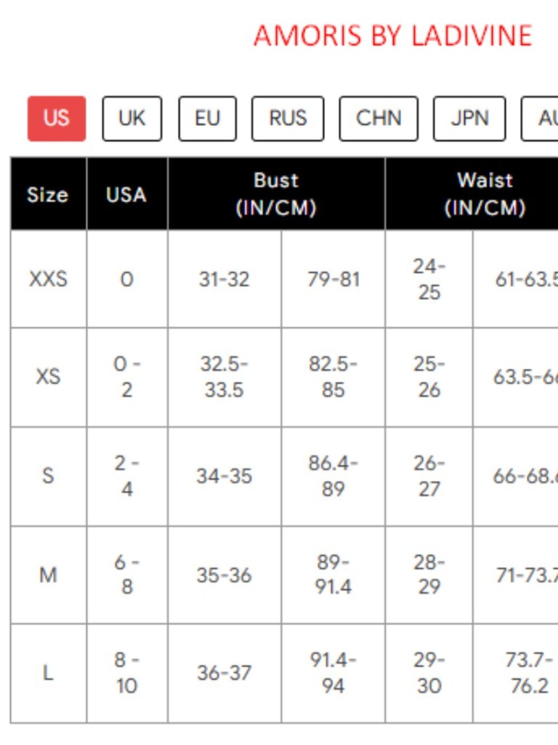This screenshot has width=558, height=745.
Task: Switch to the UK size tab
Action: 132,118
